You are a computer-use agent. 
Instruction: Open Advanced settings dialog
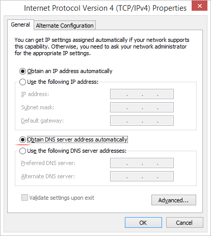coord(174,200)
